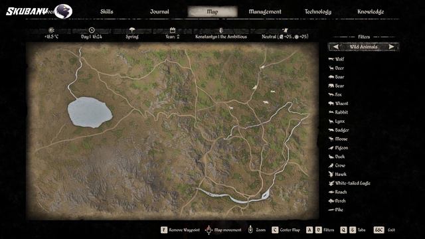The height and width of the screenshot is (239, 425).
Task: Toggle the Pike fish filter icon
Action: click(331, 210)
